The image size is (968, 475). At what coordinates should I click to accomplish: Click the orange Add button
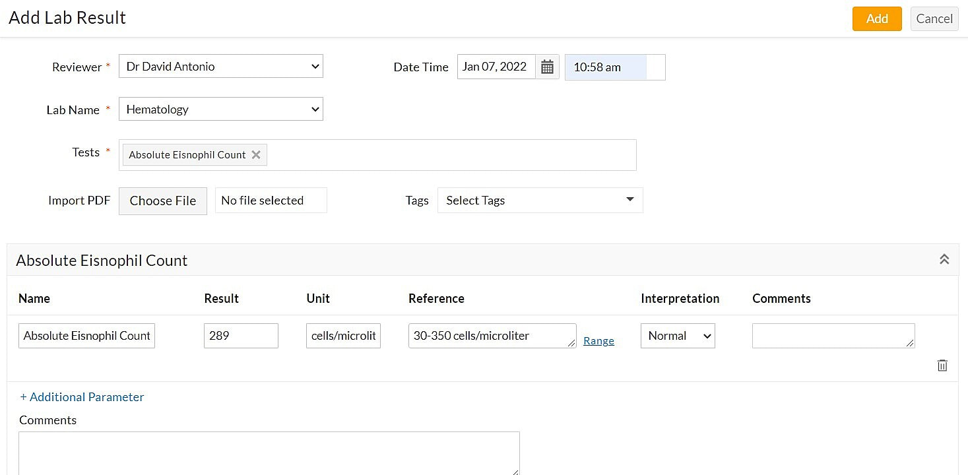coord(876,18)
